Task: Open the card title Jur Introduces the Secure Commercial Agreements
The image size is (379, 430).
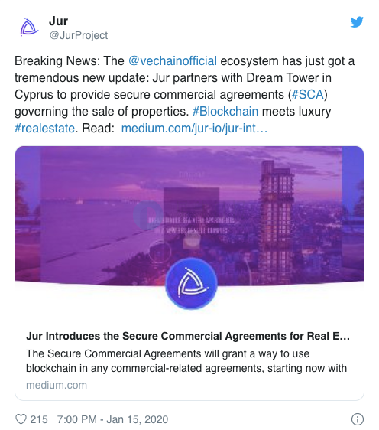Action: coord(188,336)
